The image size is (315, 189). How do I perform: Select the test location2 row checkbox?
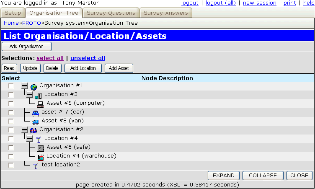(x=11, y=165)
